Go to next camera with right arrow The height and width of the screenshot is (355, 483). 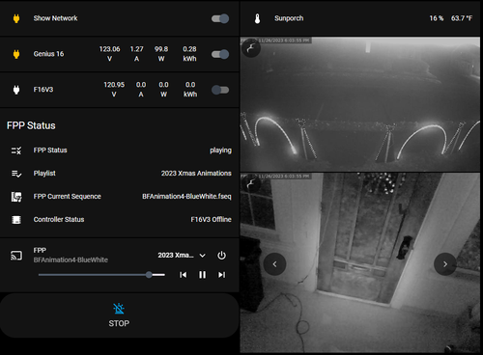point(445,264)
